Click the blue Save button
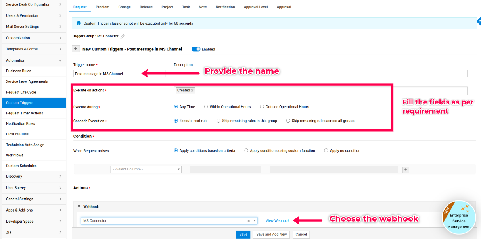481x239 pixels. pyautogui.click(x=243, y=234)
